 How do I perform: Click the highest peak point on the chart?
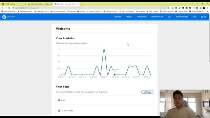pos(104,49)
